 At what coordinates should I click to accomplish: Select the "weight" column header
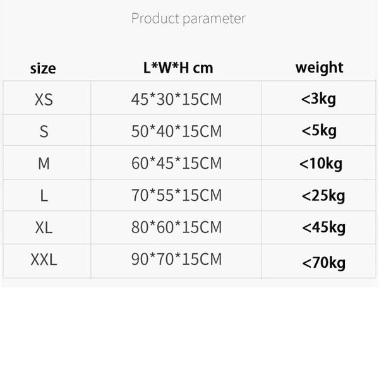point(319,68)
